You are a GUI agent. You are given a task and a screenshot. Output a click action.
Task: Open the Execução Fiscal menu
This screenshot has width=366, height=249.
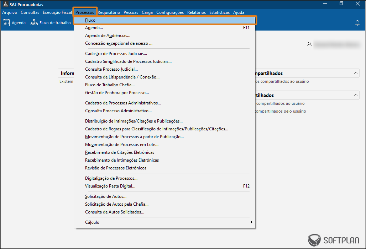tap(57, 12)
